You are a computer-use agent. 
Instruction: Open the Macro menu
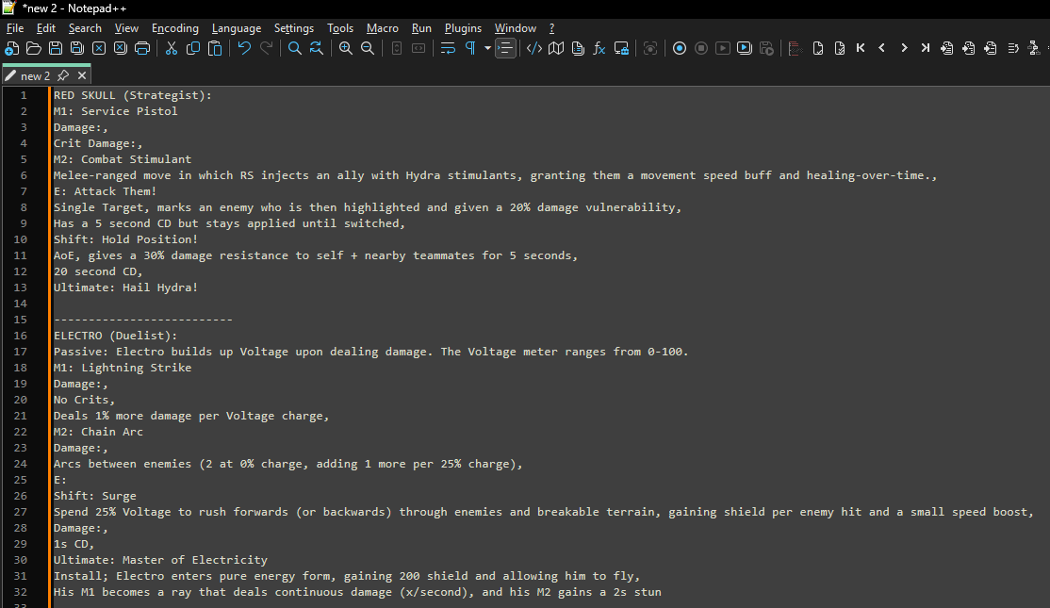pos(383,28)
